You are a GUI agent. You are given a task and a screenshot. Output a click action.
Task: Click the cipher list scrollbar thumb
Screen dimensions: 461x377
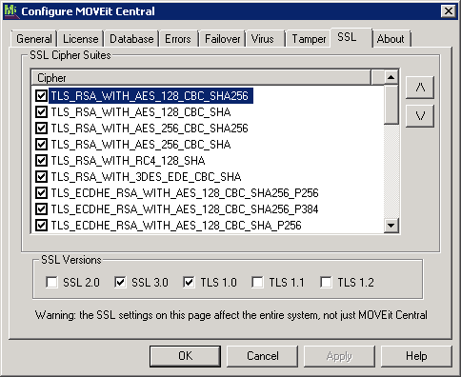click(x=391, y=104)
